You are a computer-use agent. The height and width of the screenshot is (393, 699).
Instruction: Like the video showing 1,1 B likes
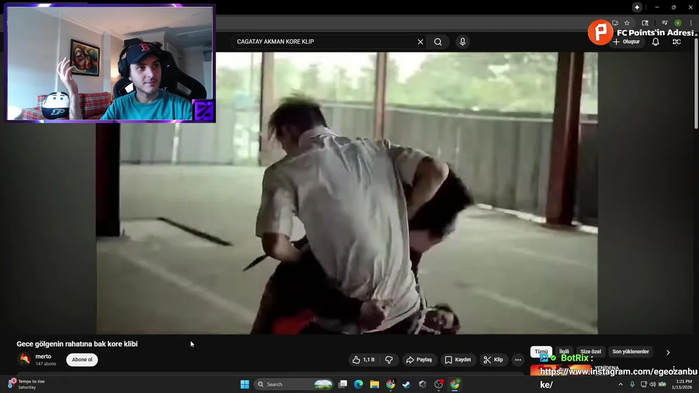tap(364, 360)
